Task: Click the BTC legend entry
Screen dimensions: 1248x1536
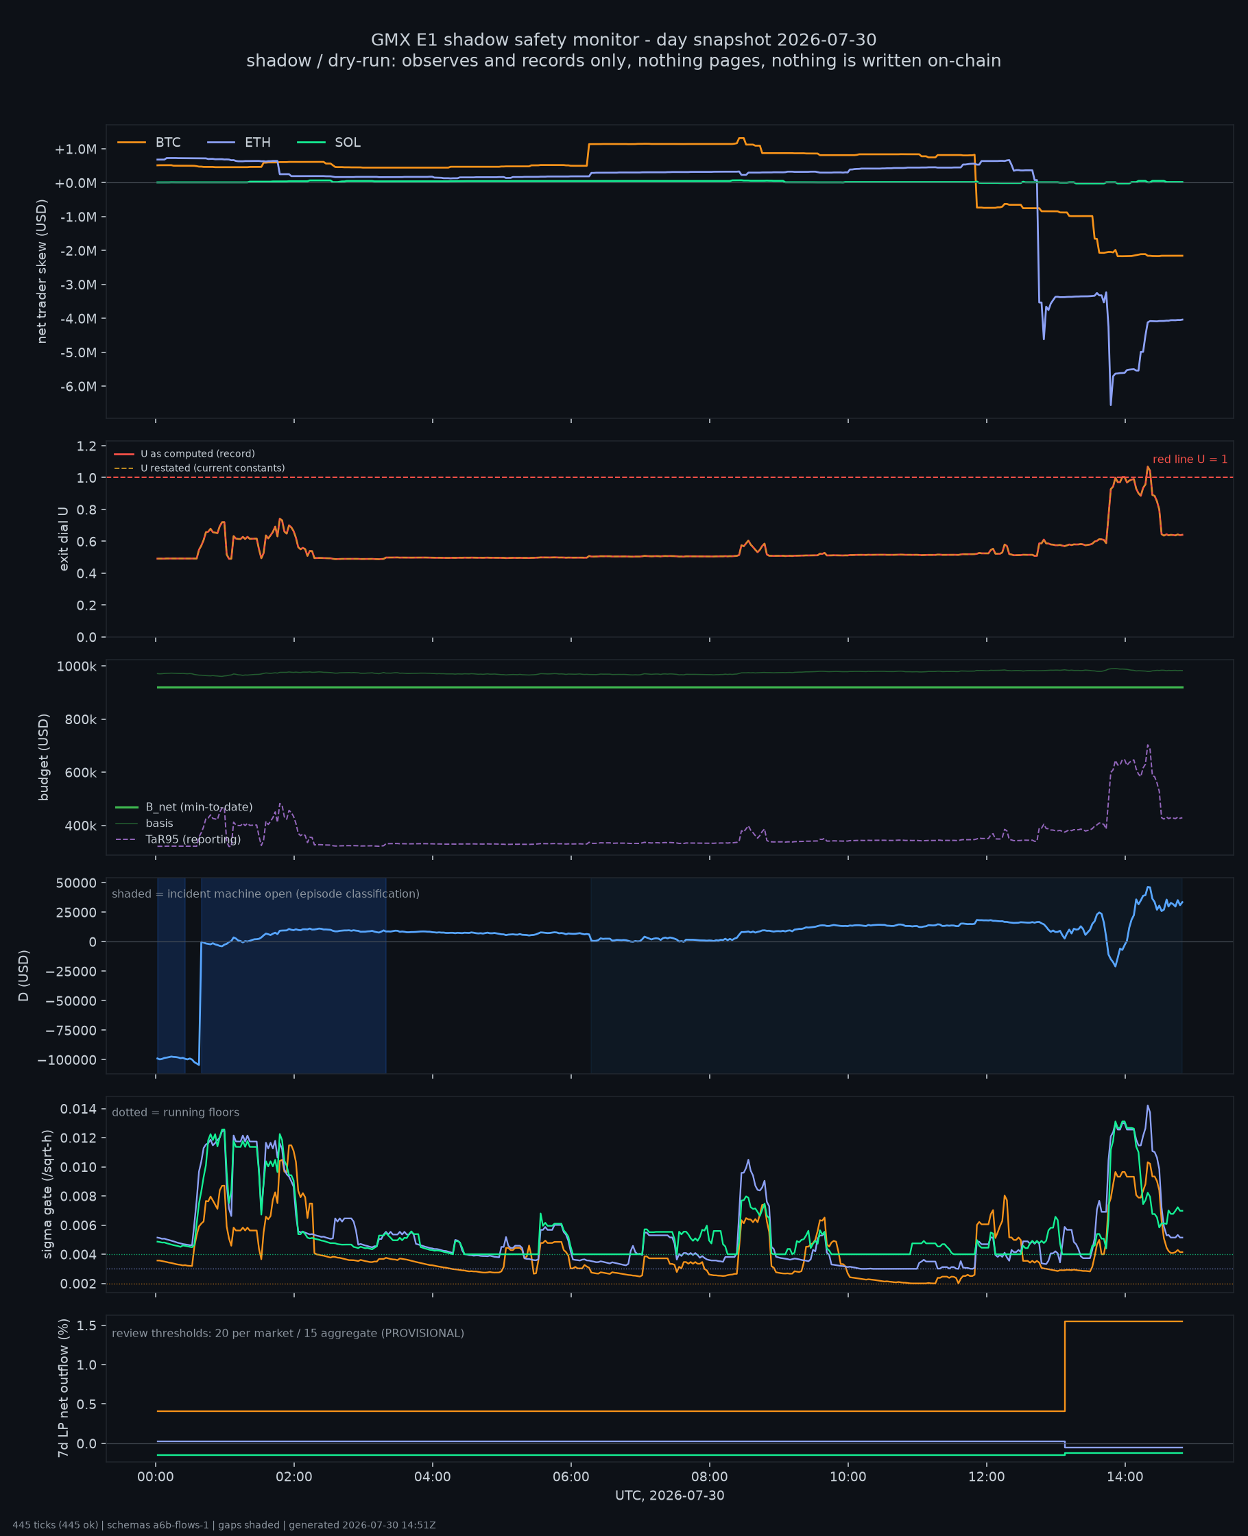Action: point(149,143)
